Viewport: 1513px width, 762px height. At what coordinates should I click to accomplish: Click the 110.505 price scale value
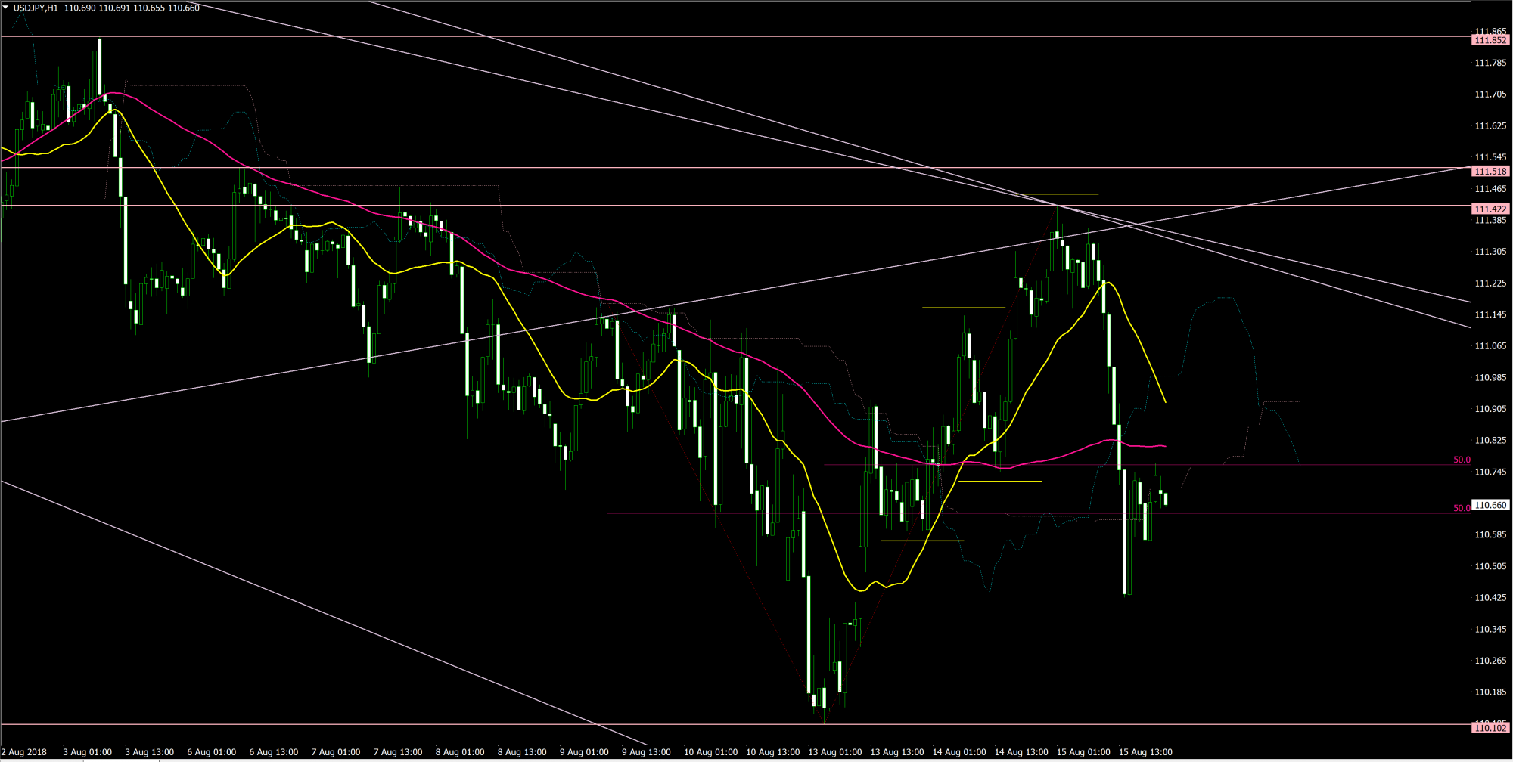click(x=1490, y=566)
